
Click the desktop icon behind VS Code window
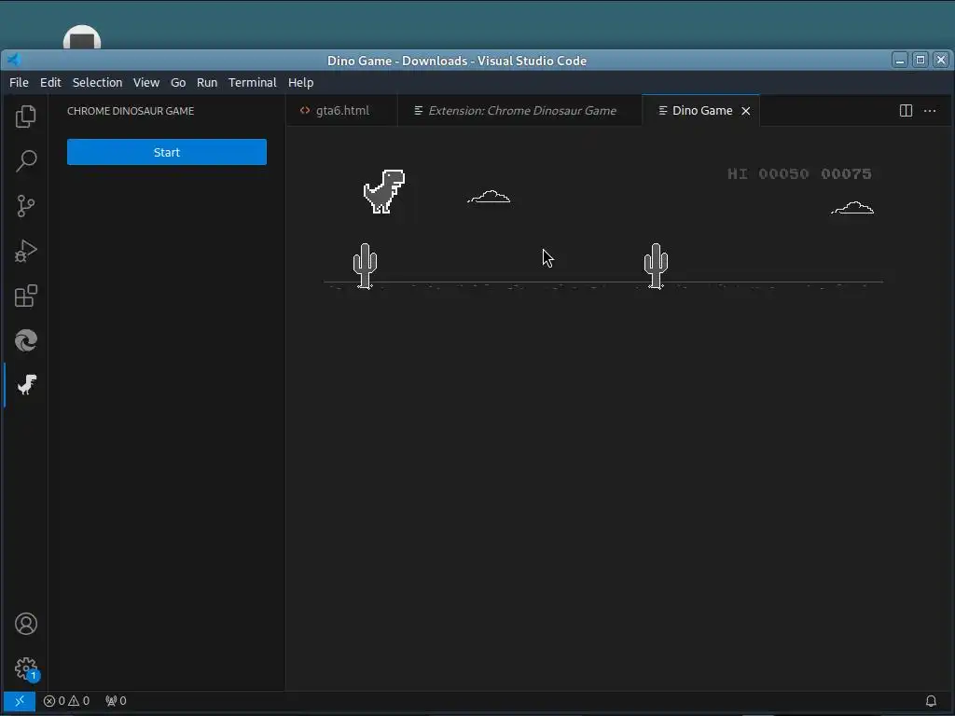82,37
